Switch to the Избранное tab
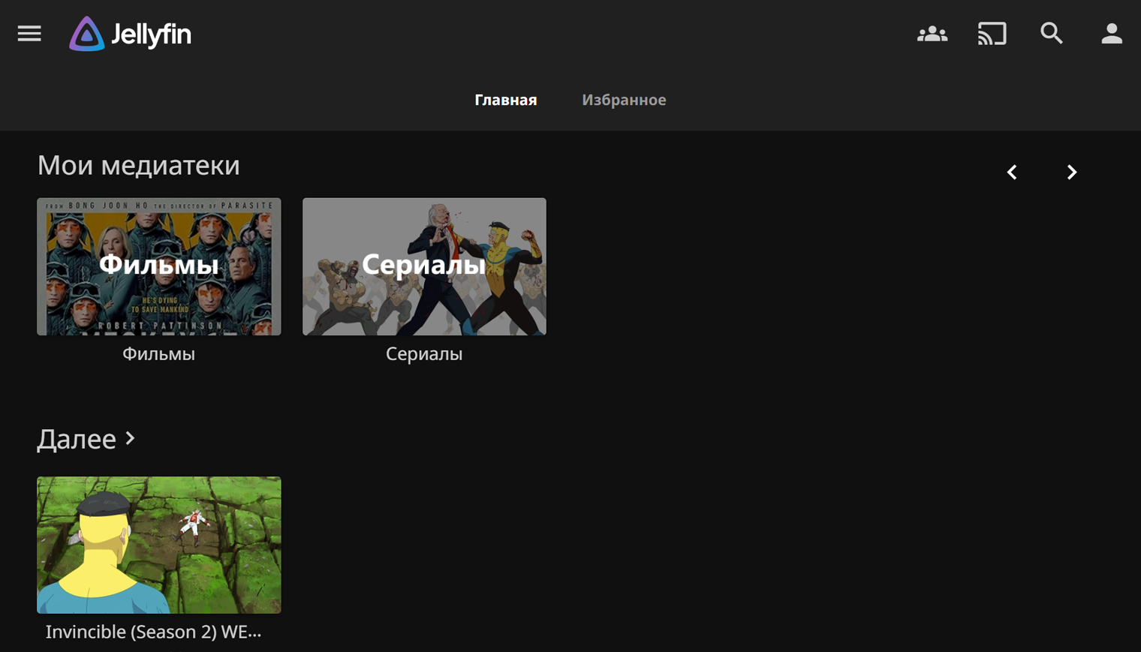The width and height of the screenshot is (1141, 652). coord(624,100)
